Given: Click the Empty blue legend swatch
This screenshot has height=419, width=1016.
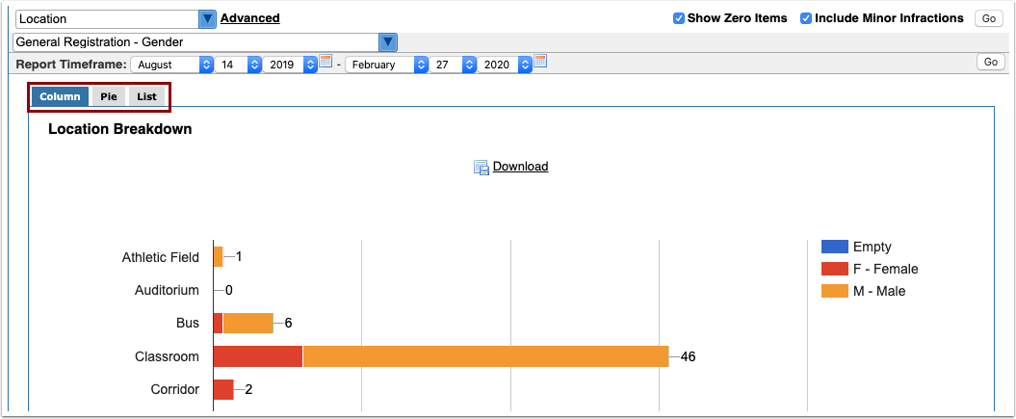Looking at the screenshot, I should click(834, 247).
